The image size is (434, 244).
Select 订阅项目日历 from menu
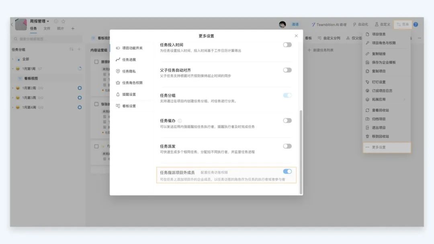[x=387, y=91]
